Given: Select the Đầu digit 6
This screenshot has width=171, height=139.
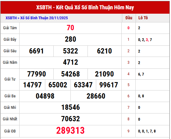Looking at the screenshot, I should click(128, 96).
